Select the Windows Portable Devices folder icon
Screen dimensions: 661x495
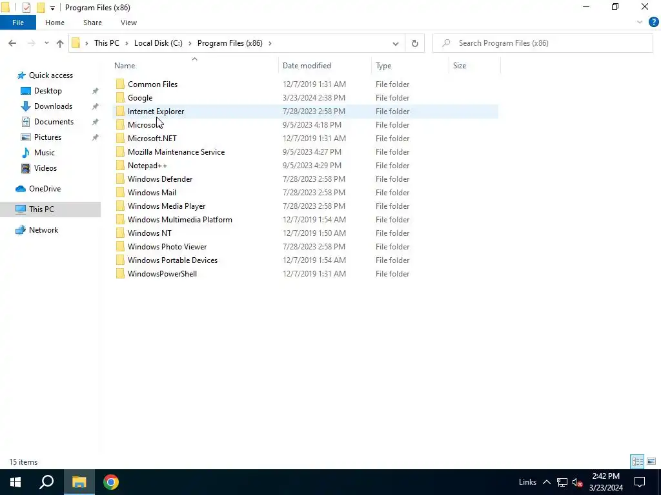[120, 260]
